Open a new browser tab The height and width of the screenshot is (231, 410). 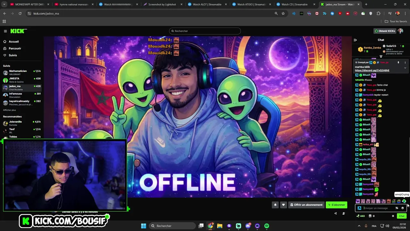click(366, 4)
